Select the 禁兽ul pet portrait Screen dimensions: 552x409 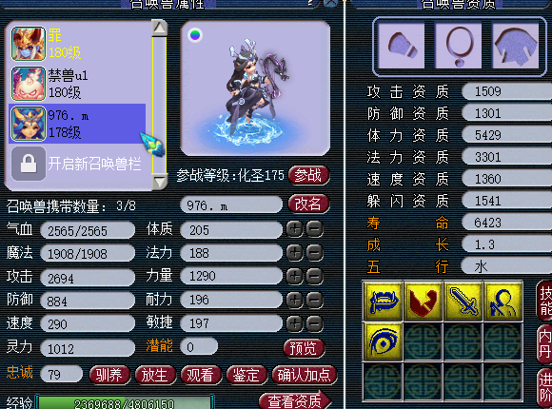click(x=29, y=84)
